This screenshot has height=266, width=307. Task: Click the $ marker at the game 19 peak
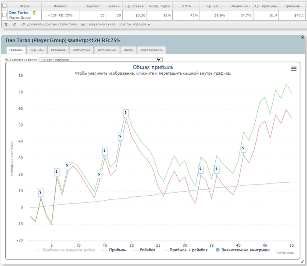[126, 113]
